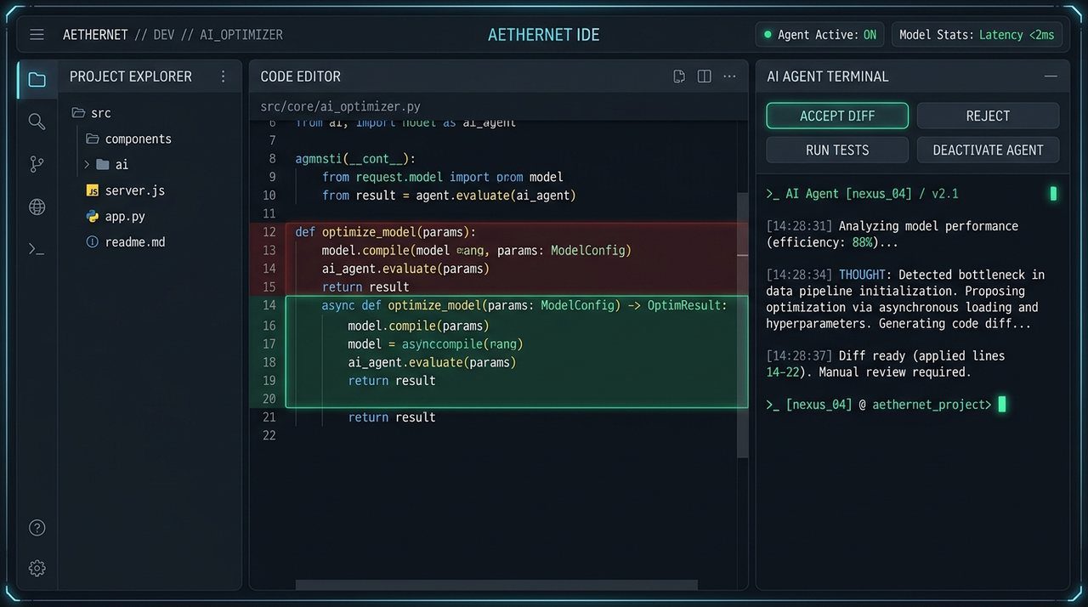Open the globe icon in the sidebar
1088x607 pixels.
(x=37, y=207)
